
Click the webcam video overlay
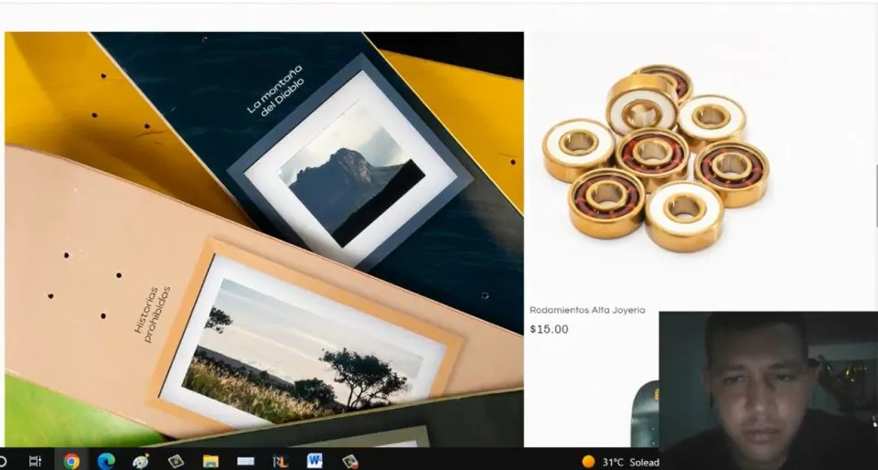pos(768,390)
